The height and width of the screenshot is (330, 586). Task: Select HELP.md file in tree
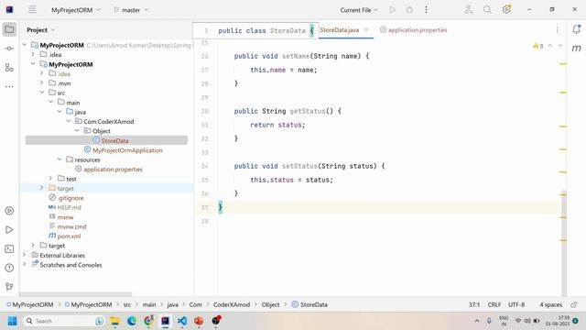click(70, 207)
